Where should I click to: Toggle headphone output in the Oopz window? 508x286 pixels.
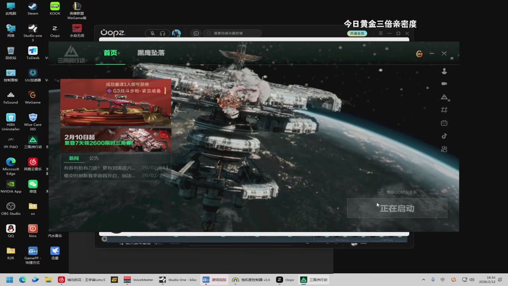[163, 33]
